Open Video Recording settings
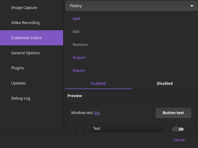 [25, 23]
